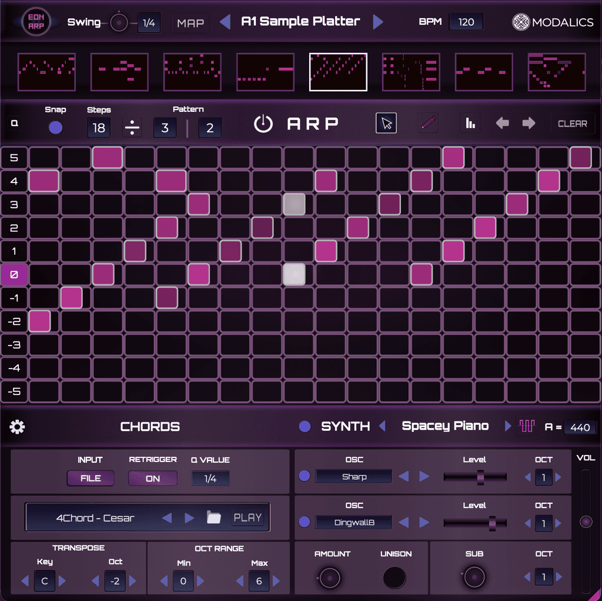Click the Level slider for DingwallB oscillator
Screen dimensions: 602x601
point(492,522)
